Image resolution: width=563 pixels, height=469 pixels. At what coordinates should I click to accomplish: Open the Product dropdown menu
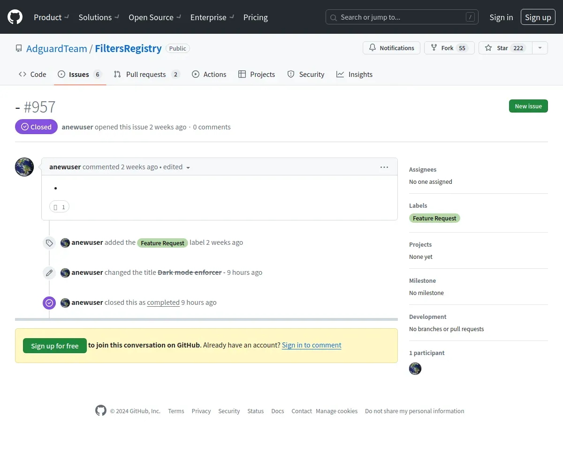pyautogui.click(x=52, y=17)
